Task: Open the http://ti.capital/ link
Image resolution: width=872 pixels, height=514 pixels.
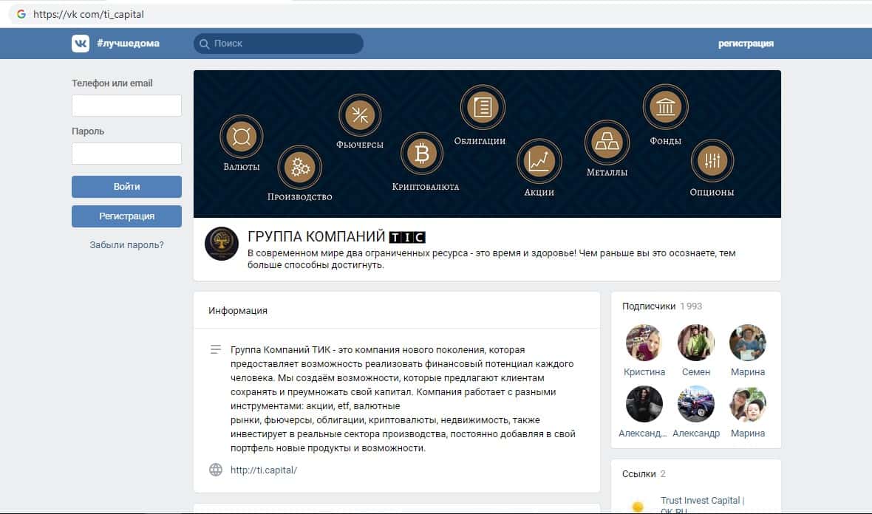Action: 264,470
